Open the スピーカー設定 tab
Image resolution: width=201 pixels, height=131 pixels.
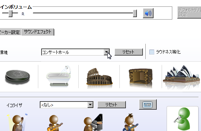point(10,32)
